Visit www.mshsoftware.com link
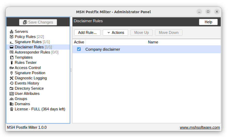Viewport: 228px width, 137px height. point(200,127)
